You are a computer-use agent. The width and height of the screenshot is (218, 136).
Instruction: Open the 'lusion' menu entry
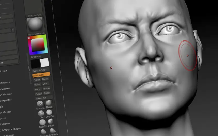(x=4, y=71)
